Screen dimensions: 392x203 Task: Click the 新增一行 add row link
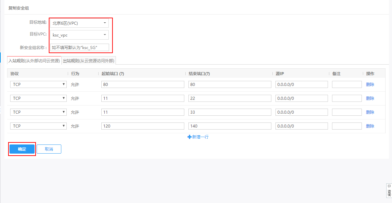(198, 137)
